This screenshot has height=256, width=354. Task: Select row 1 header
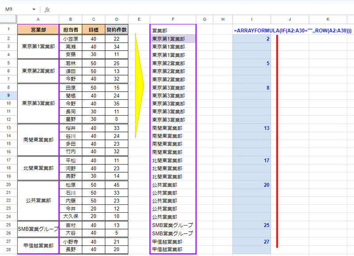[x=8, y=29]
